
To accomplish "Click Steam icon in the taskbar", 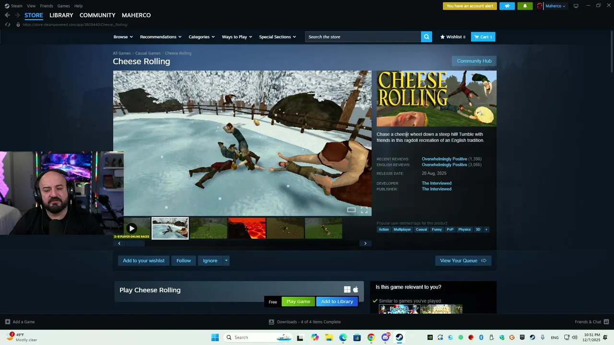I will click(x=399, y=337).
